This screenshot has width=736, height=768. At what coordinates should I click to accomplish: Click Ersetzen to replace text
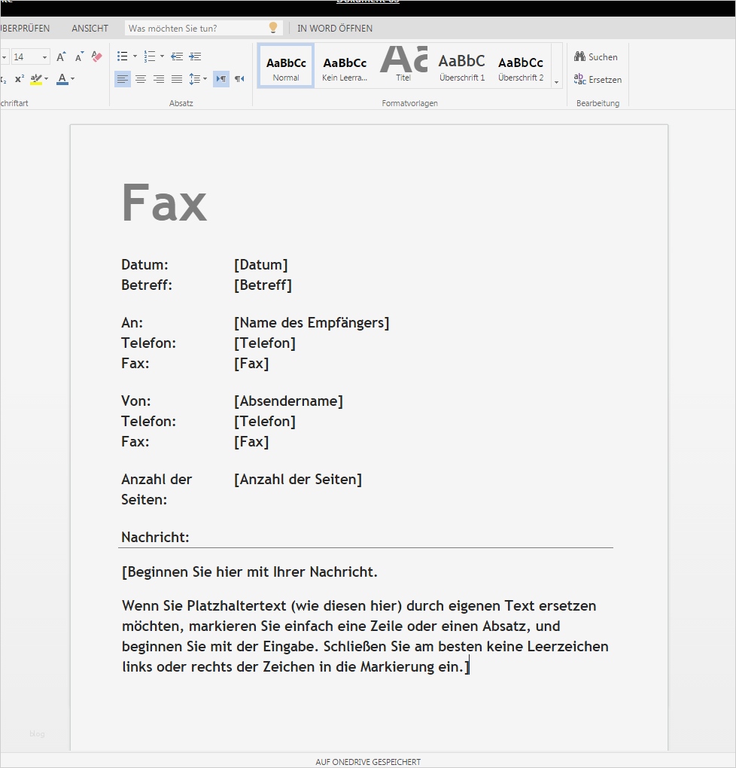599,79
